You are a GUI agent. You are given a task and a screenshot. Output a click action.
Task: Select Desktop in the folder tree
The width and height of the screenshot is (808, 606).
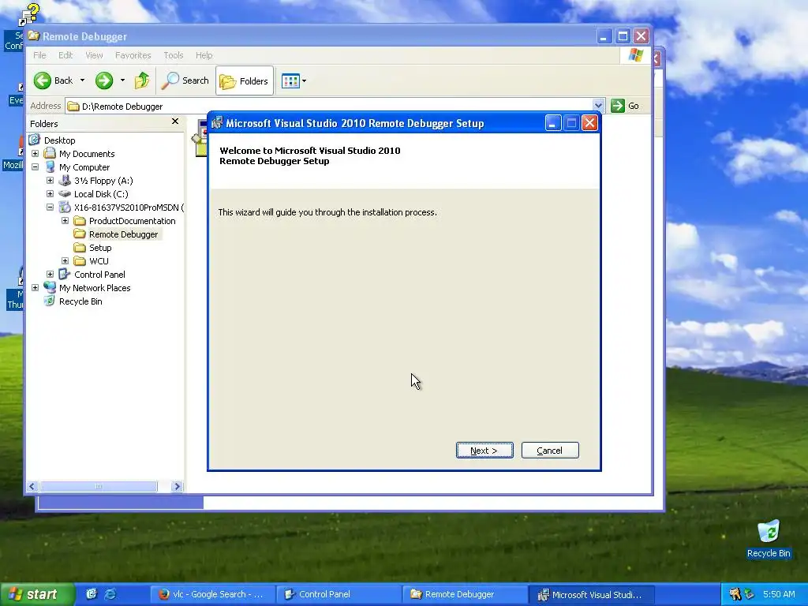click(59, 140)
